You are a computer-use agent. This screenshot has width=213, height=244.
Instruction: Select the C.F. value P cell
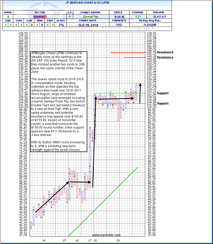point(70,17)
